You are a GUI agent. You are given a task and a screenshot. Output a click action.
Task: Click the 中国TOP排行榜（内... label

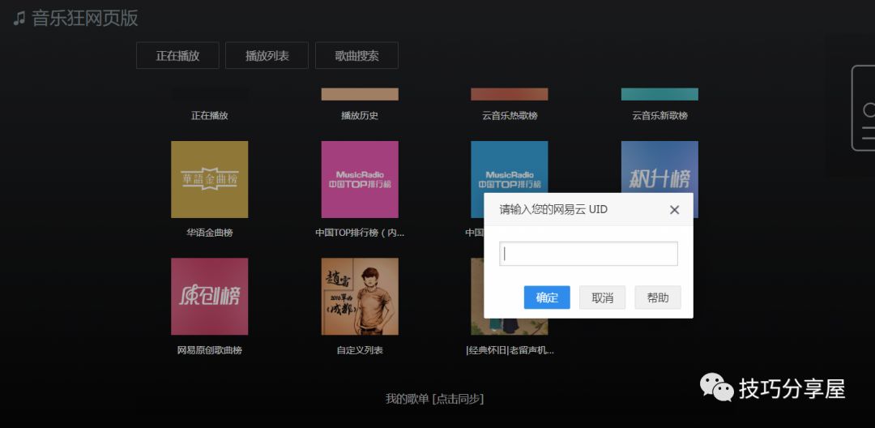click(360, 233)
